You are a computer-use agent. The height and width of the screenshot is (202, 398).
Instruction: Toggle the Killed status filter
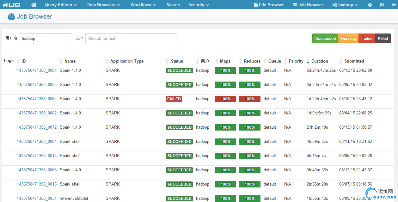point(383,38)
